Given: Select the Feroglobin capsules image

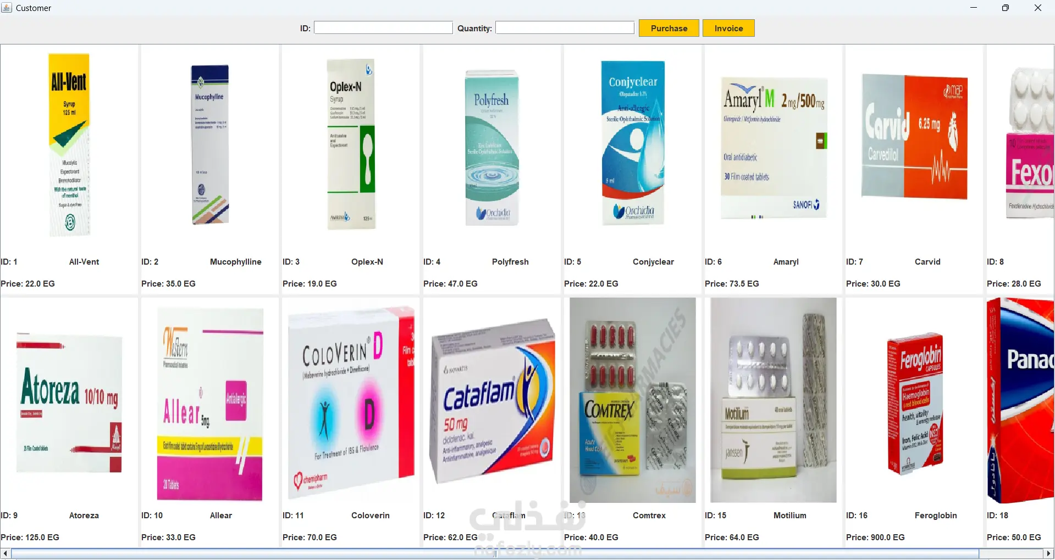Looking at the screenshot, I should (915, 404).
